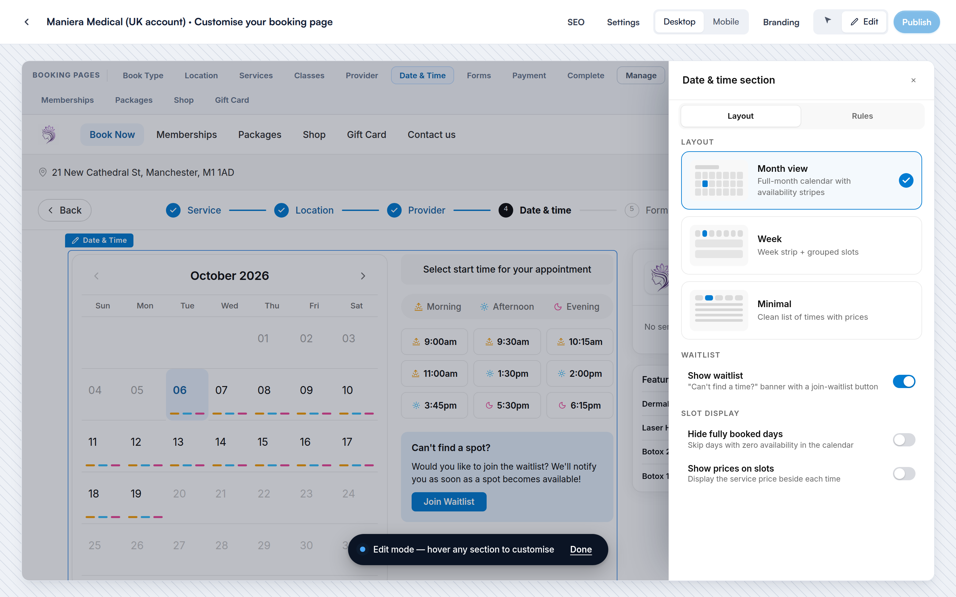Image resolution: width=956 pixels, height=597 pixels.
Task: Click the moon icon on 6:15pm slot
Action: pos(562,406)
